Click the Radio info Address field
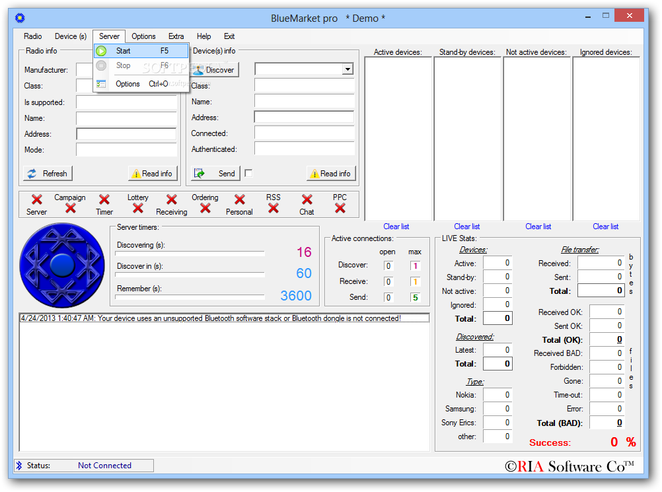The height and width of the screenshot is (492, 662). point(126,134)
